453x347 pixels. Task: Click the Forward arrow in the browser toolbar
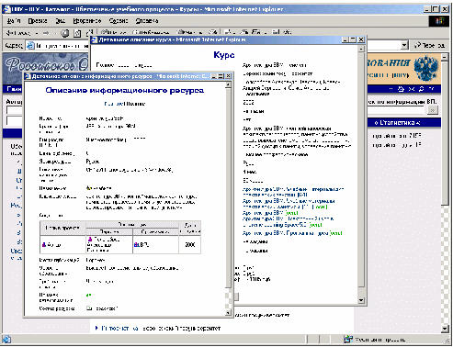(x=46, y=33)
